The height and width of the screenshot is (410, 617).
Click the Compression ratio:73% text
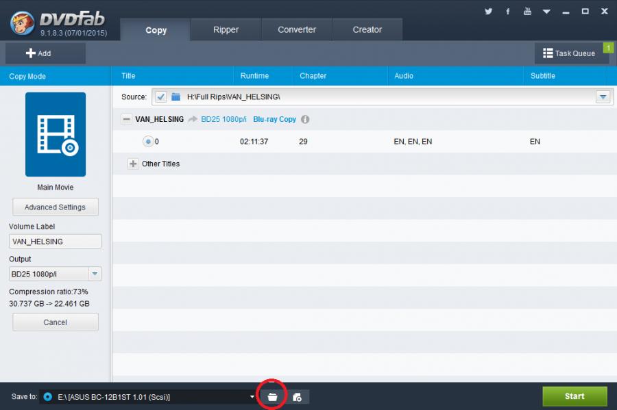(x=49, y=292)
